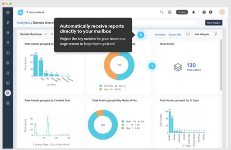Screen dimensions: 231x150
Task: Open the admin gear icon in sidebar
Action: tap(8, 103)
